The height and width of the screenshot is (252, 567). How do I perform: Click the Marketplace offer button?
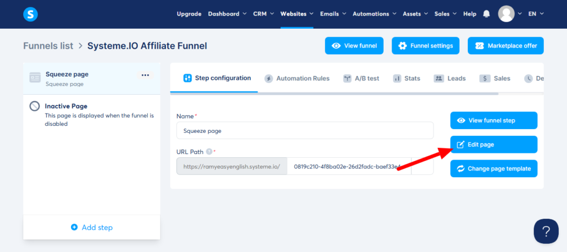coord(506,45)
